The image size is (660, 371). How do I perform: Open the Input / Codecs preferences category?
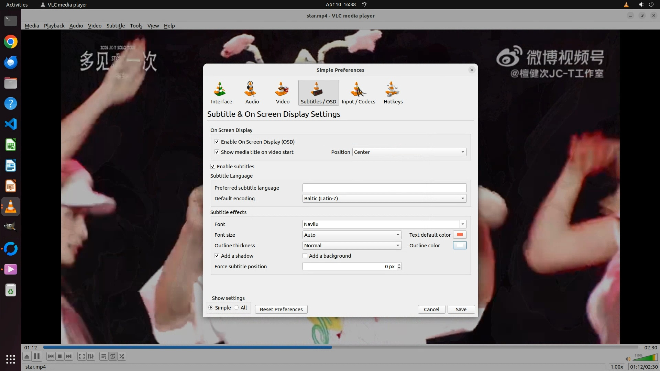click(x=358, y=93)
